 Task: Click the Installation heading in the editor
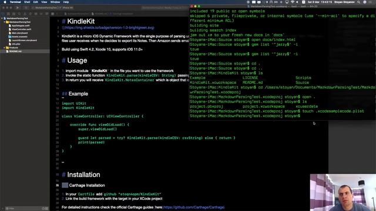83,175
